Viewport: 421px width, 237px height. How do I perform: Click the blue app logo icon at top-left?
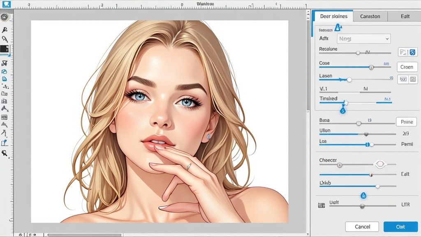6,4
